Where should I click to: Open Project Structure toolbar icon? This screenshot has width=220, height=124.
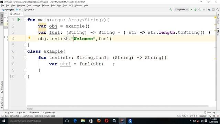point(209,10)
